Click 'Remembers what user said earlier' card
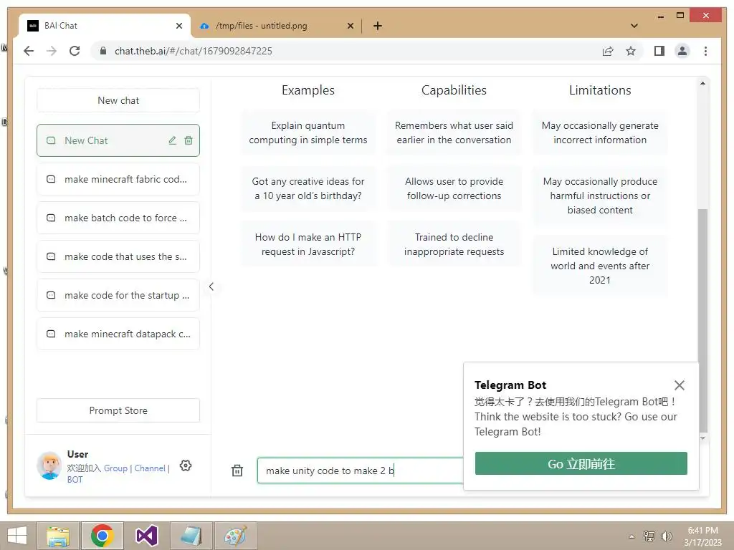734x550 pixels. (x=454, y=132)
